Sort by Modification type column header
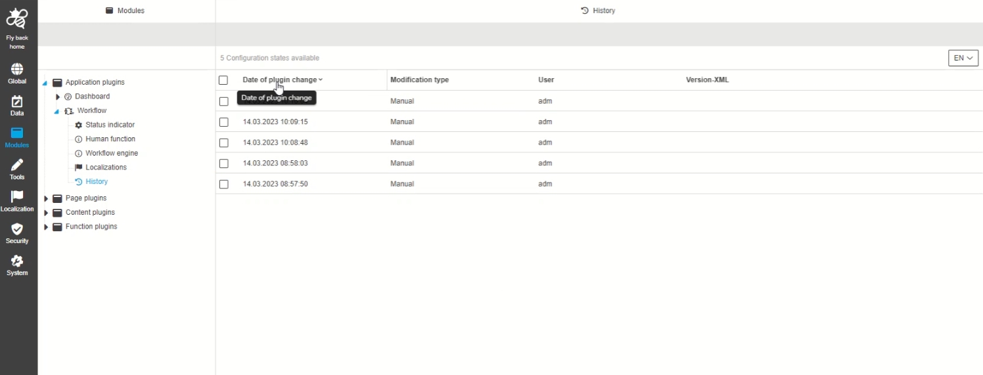Viewport: 983px width, 375px height. click(x=419, y=80)
